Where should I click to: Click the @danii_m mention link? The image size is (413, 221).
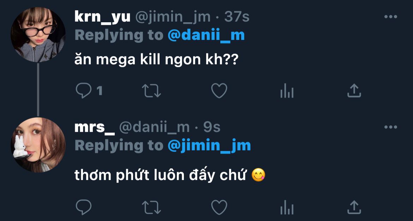click(206, 35)
